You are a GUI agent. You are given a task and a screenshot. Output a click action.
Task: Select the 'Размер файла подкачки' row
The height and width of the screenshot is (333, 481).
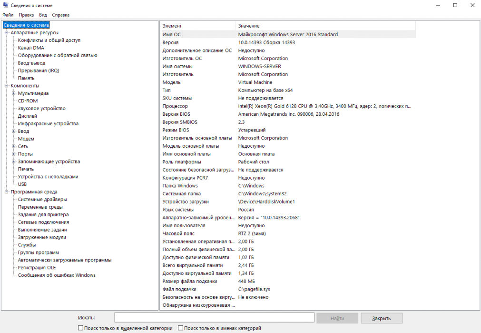click(288, 281)
